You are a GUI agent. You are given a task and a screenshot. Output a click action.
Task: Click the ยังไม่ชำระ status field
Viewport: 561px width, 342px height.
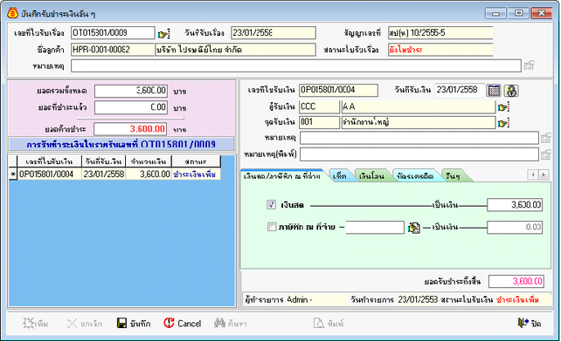(x=440, y=50)
